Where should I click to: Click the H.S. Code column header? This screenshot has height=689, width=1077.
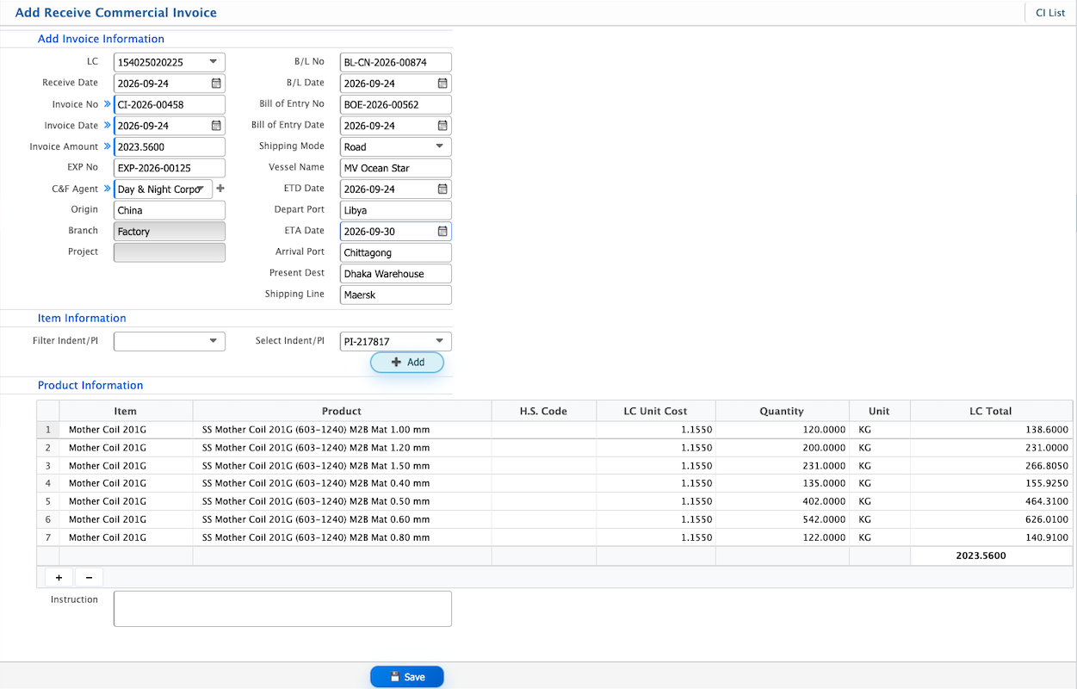[543, 411]
